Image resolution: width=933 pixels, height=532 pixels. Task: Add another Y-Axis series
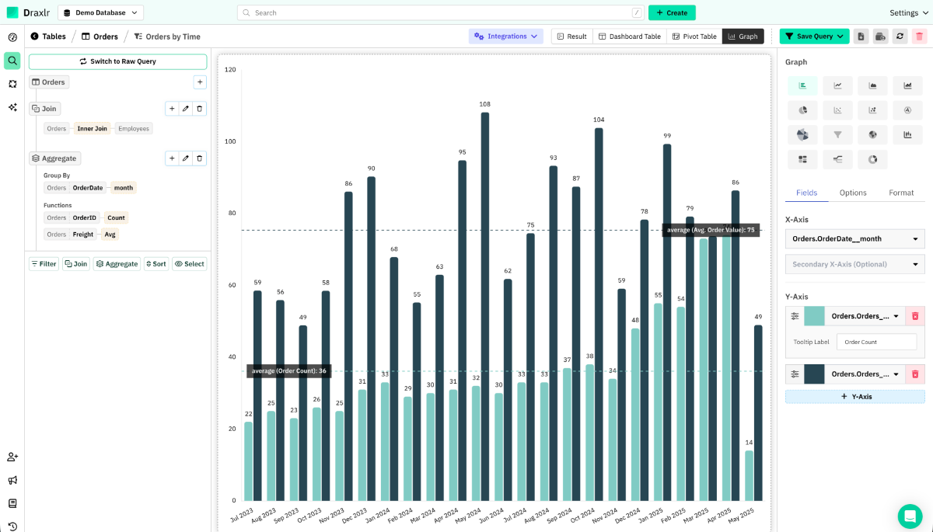pos(854,396)
